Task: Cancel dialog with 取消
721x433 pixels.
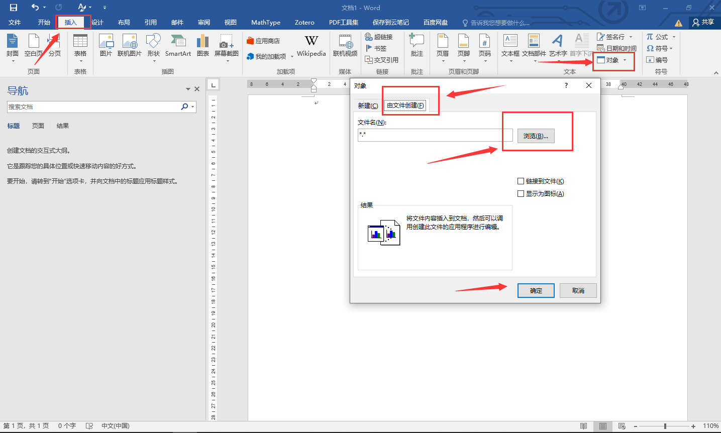Action: (578, 290)
